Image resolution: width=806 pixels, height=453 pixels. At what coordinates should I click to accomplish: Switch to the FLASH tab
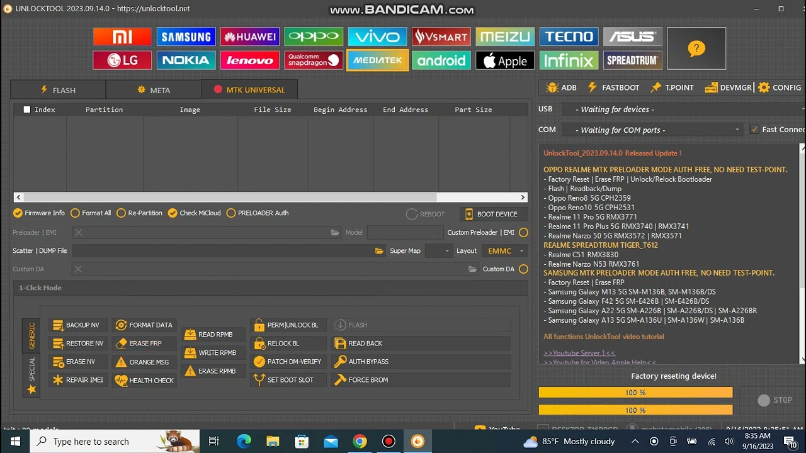[58, 90]
